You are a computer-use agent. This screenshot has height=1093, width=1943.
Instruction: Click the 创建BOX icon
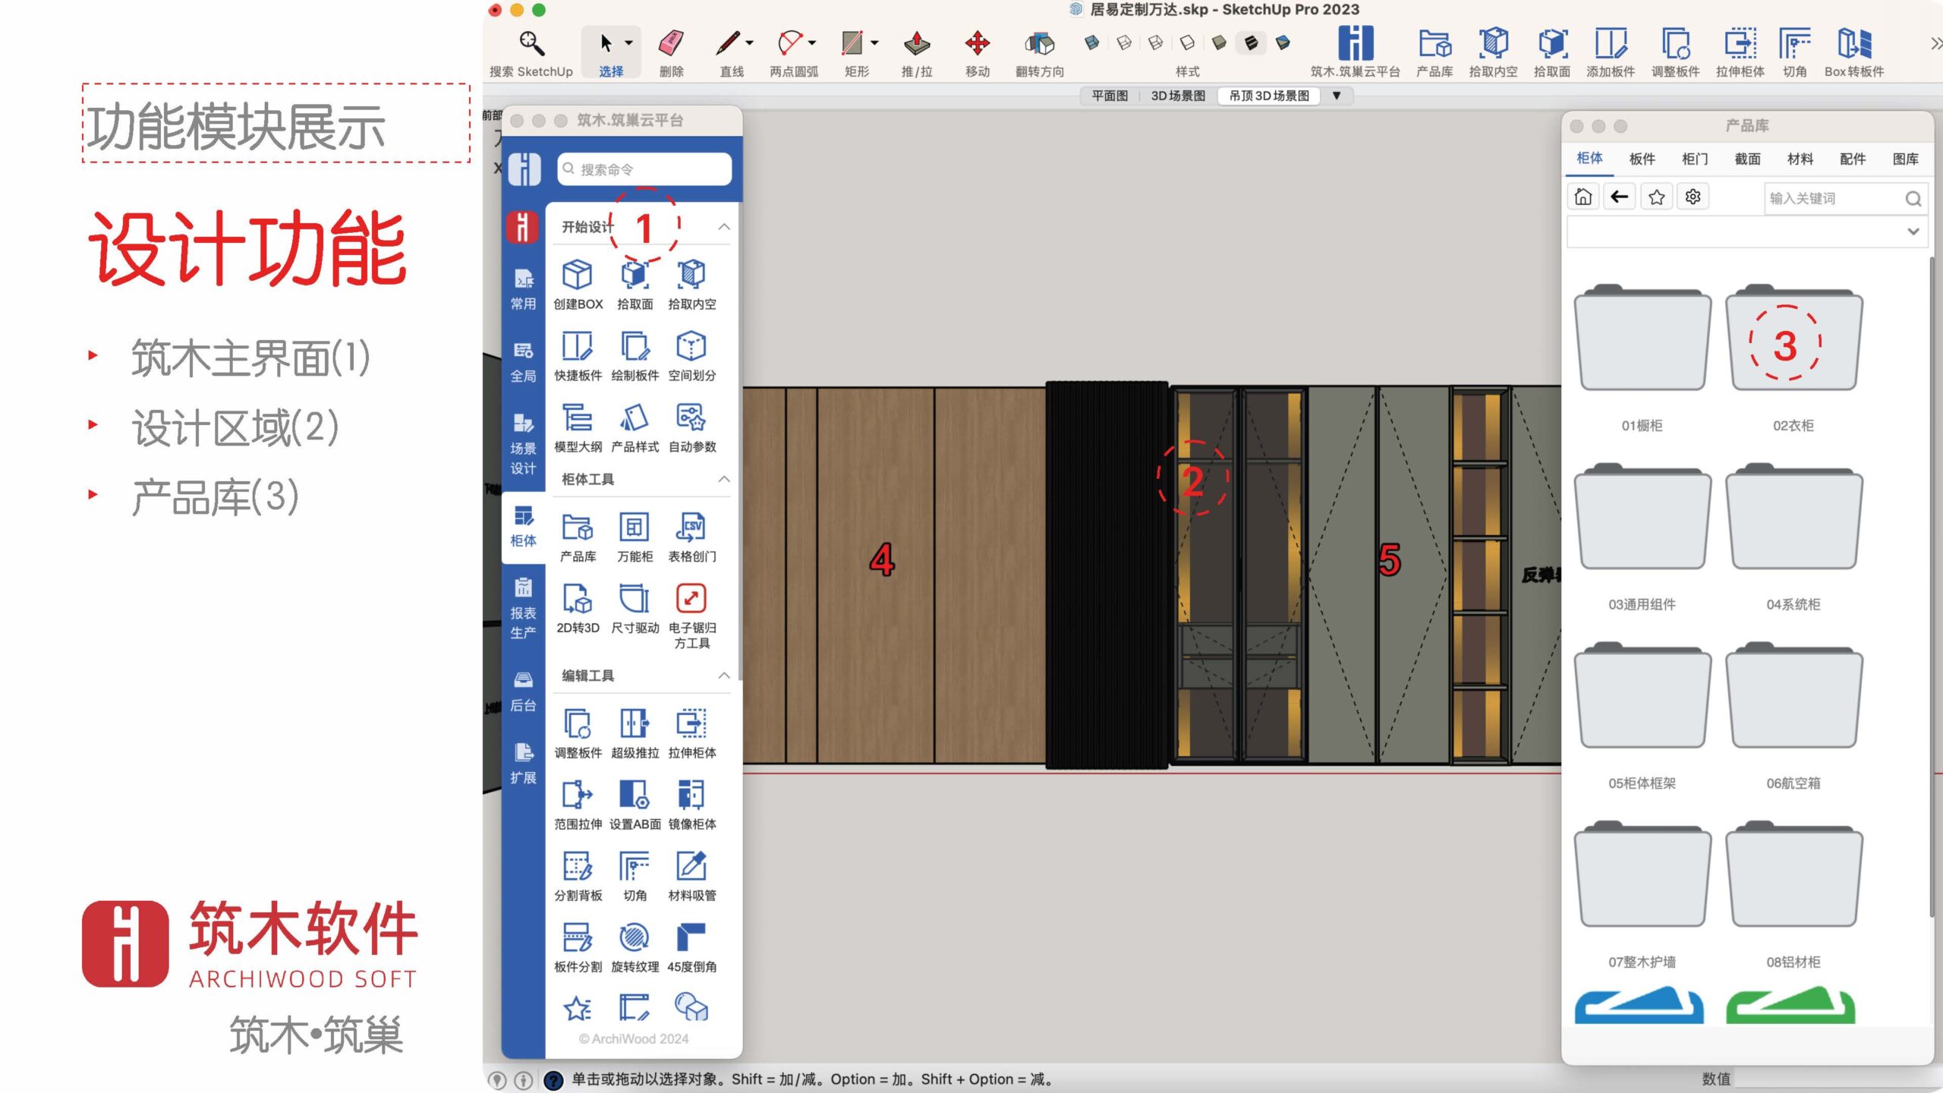click(577, 275)
